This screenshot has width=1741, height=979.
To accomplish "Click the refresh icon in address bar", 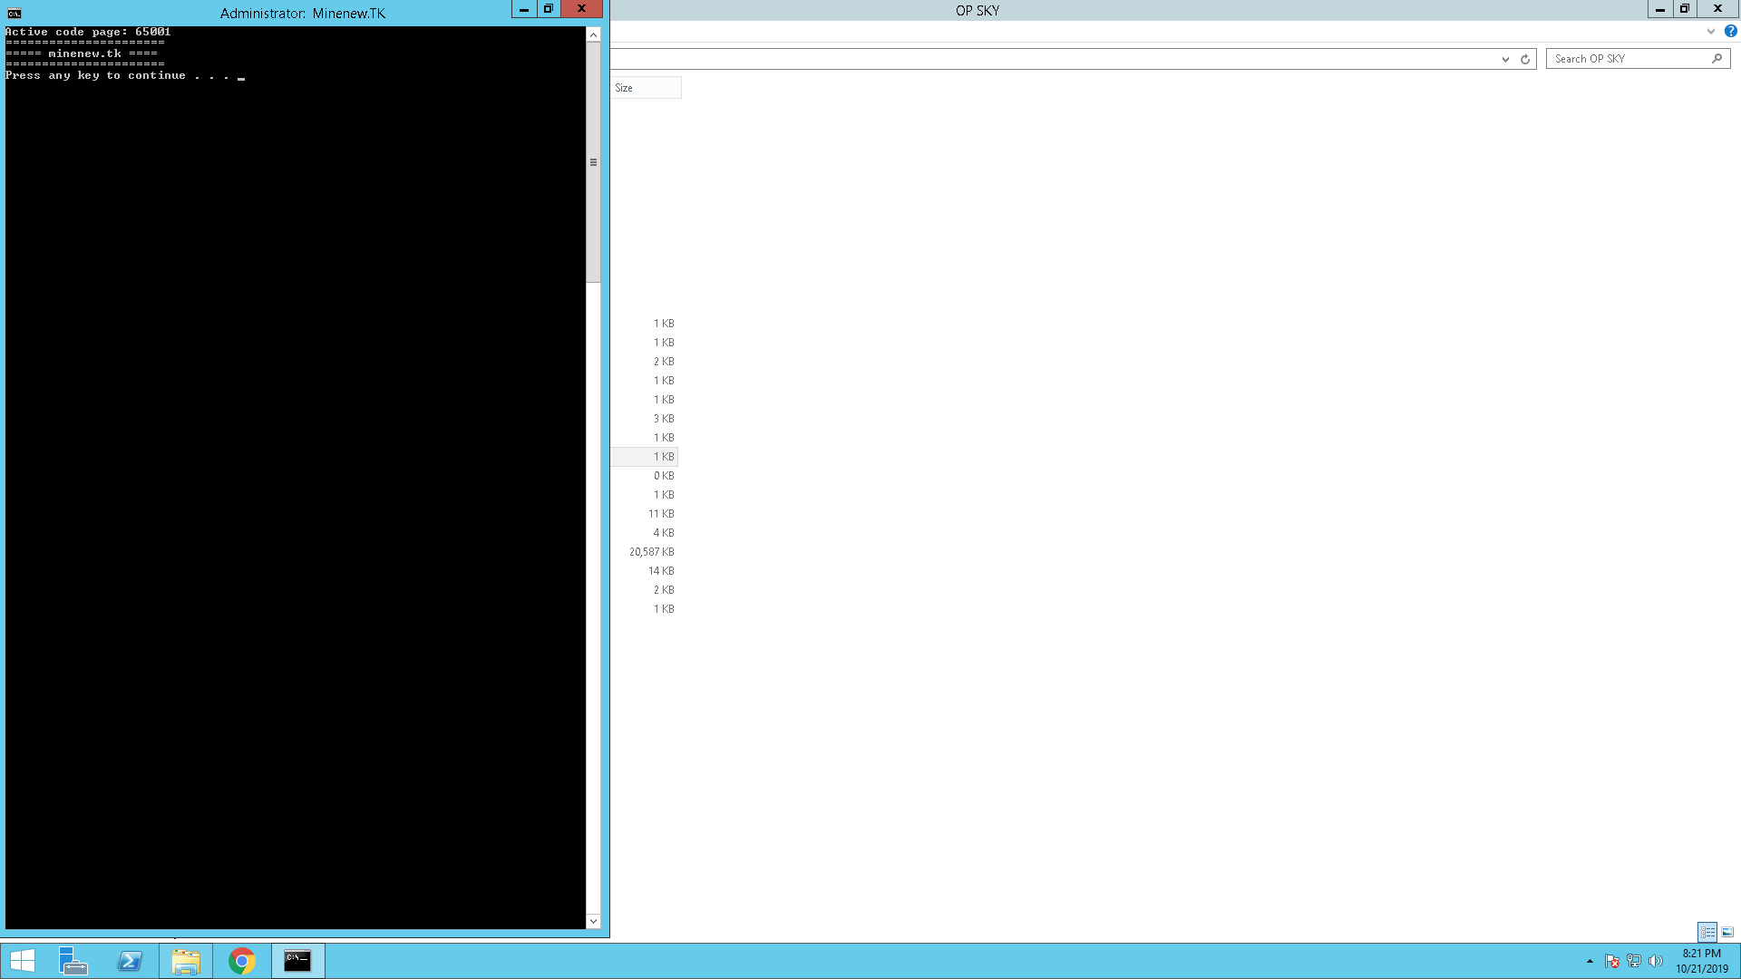I will [x=1525, y=59].
